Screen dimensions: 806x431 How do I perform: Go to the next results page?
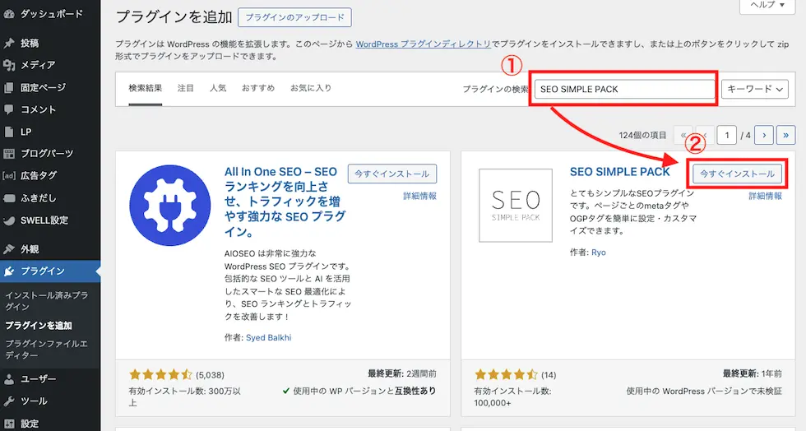coord(764,135)
